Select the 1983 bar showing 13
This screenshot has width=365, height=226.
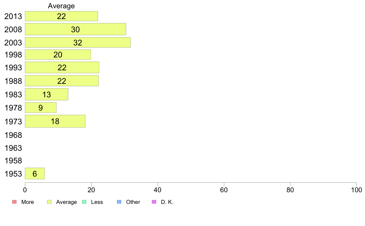[x=47, y=94]
